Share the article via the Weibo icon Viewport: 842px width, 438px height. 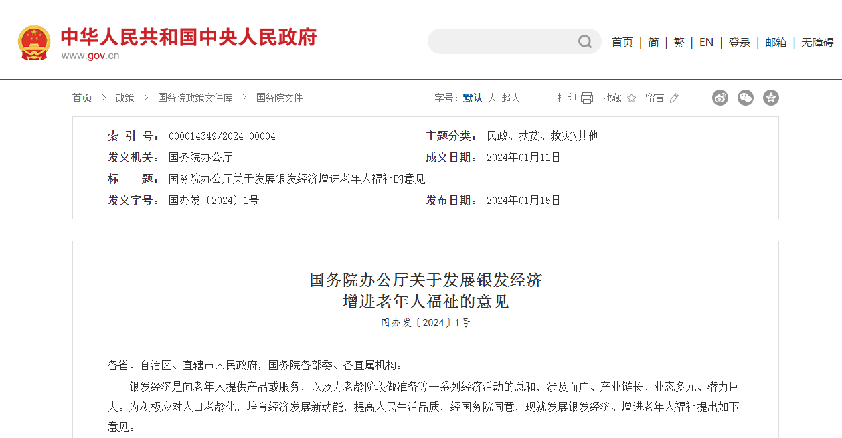coord(720,98)
